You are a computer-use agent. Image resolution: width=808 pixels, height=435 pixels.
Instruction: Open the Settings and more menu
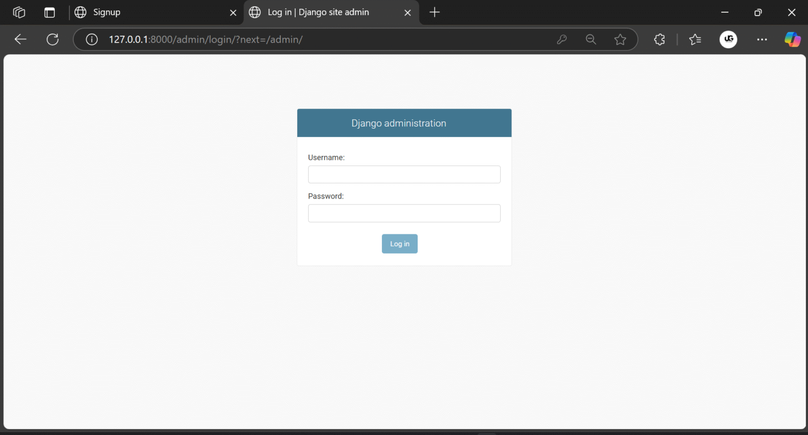tap(762, 39)
